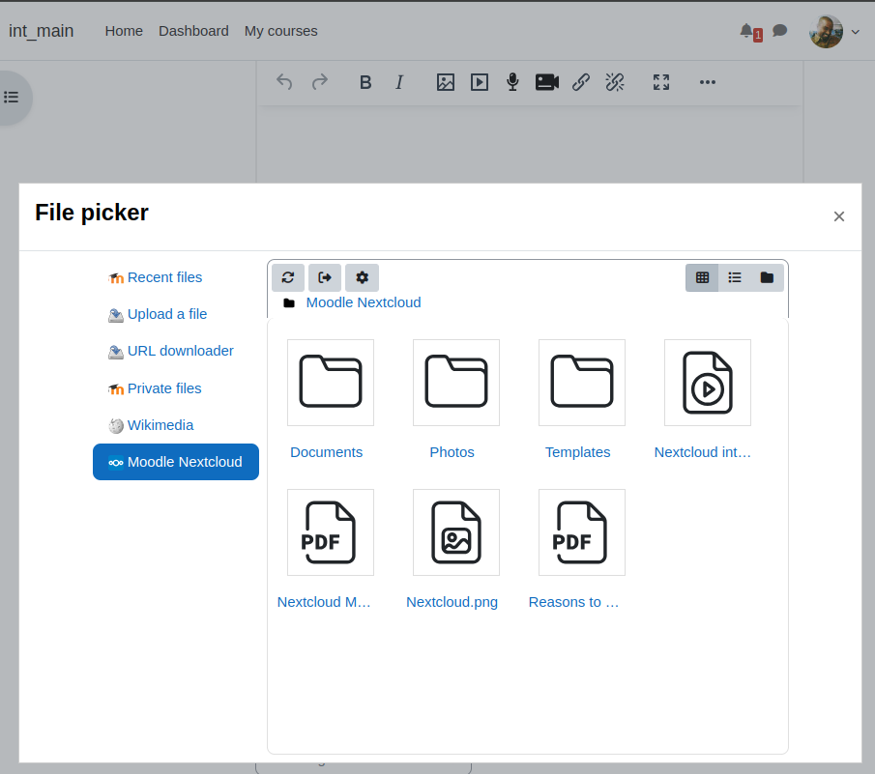This screenshot has height=774, width=875.
Task: Insert image using editor toolbar
Action: click(x=446, y=82)
